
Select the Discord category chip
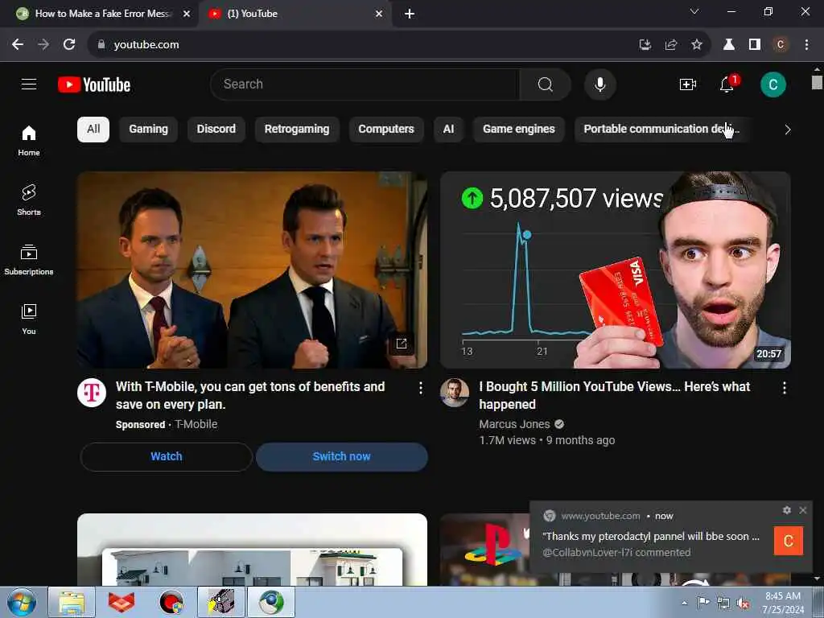pos(216,130)
